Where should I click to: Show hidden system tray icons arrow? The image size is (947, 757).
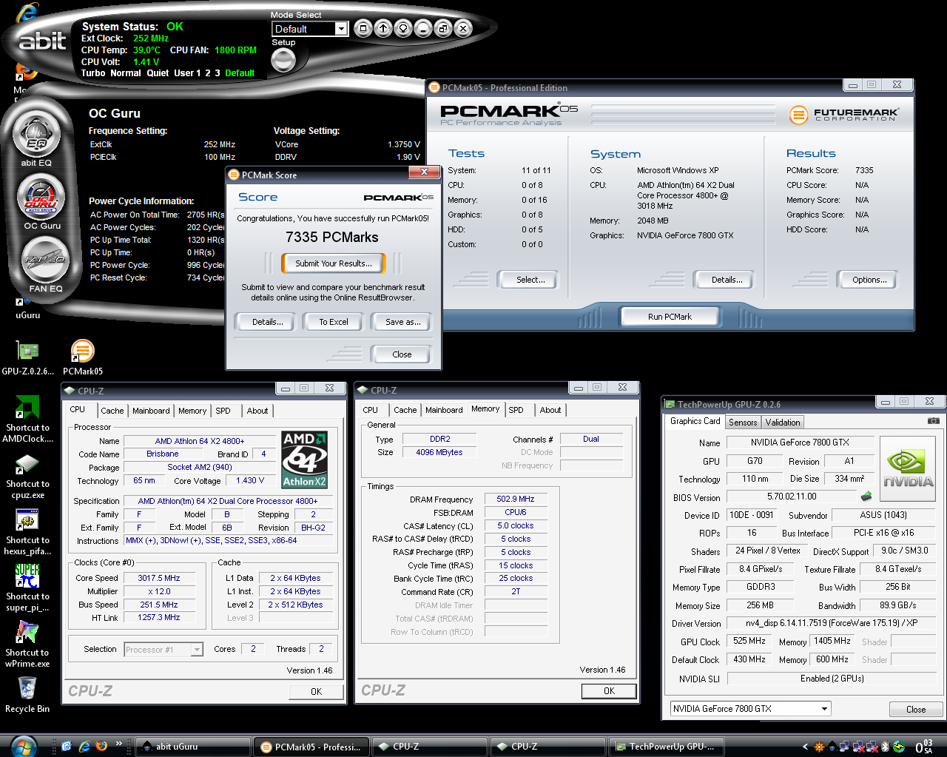tap(805, 747)
